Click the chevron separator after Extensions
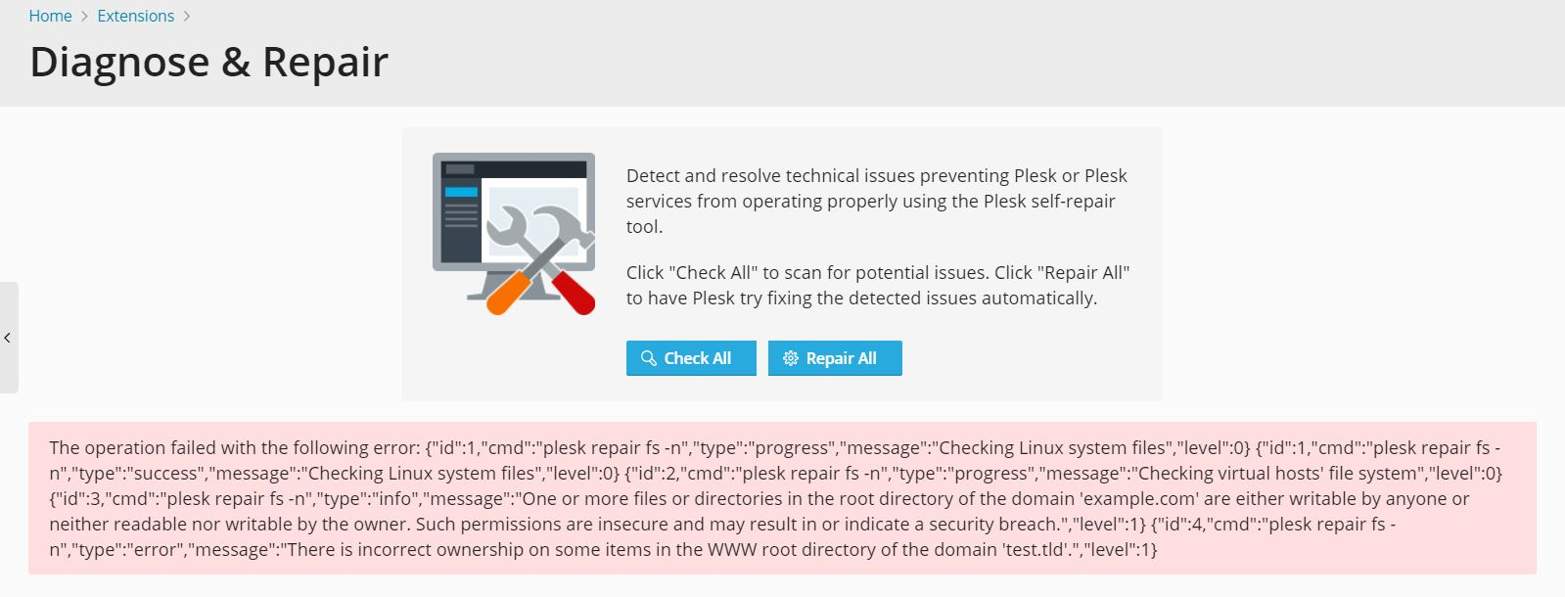This screenshot has width=1565, height=597. point(187,17)
